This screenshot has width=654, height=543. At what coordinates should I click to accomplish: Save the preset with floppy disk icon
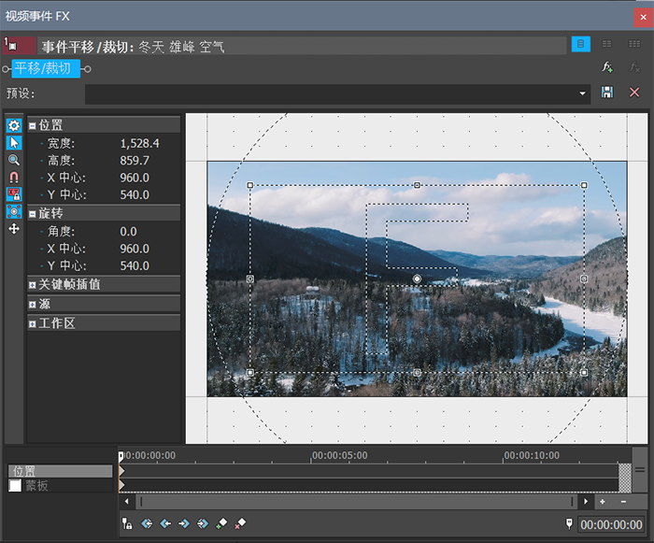tap(608, 93)
